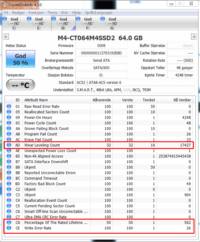Screen dimensions: 200x242
Task: Click status icon for Raw Read Error Rate
Action: pos(9,106)
